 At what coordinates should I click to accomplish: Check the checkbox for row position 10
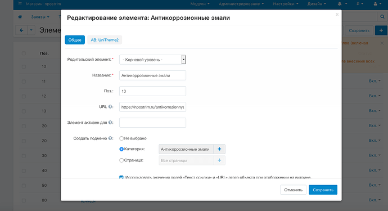click(x=24, y=66)
